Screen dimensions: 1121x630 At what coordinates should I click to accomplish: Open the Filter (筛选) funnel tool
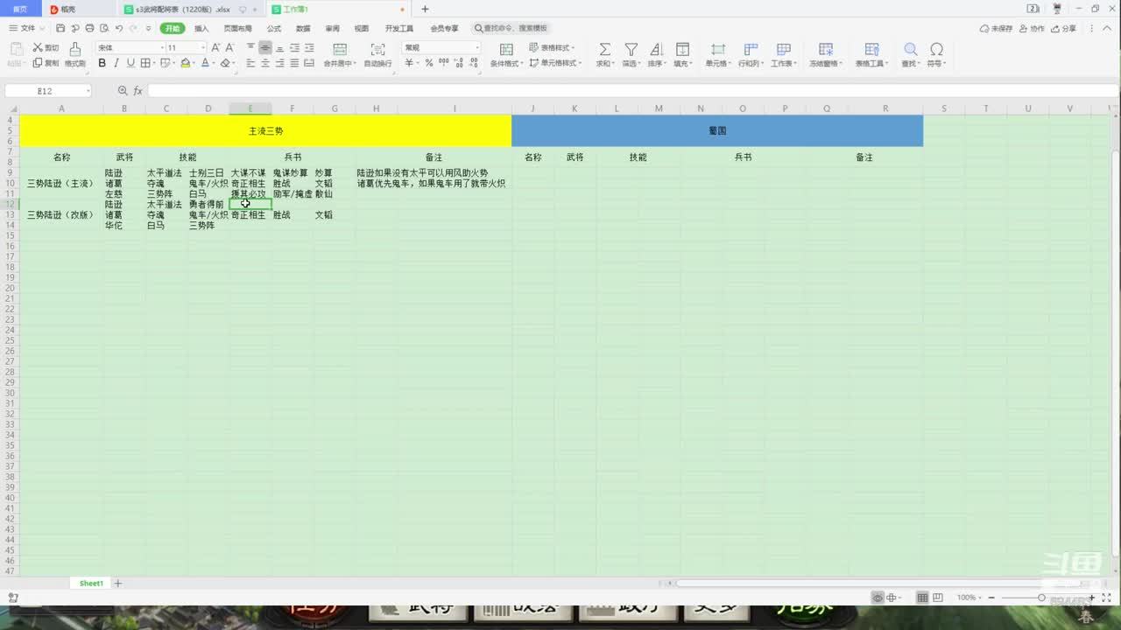pyautogui.click(x=631, y=50)
